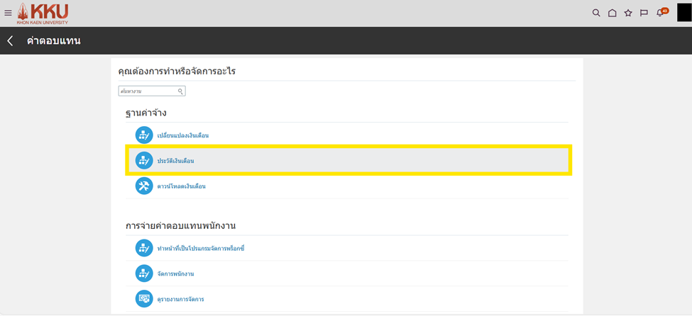The image size is (692, 316).
Task: Click the wrench icon for ดาวน์โหลดเงินเดือน
Action: (144, 186)
